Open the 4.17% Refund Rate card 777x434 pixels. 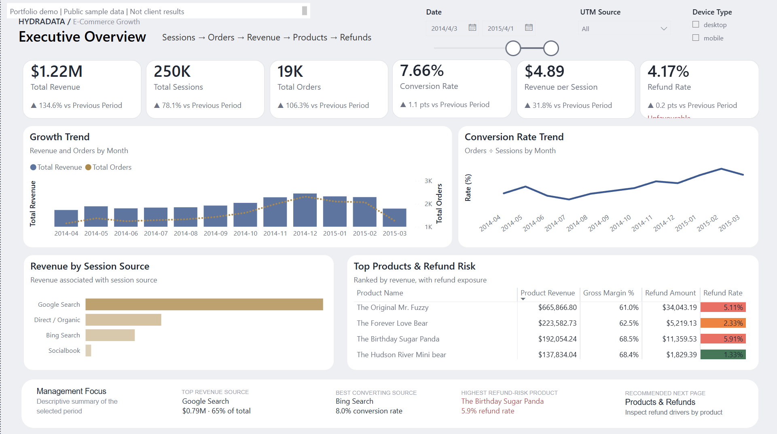[699, 89]
